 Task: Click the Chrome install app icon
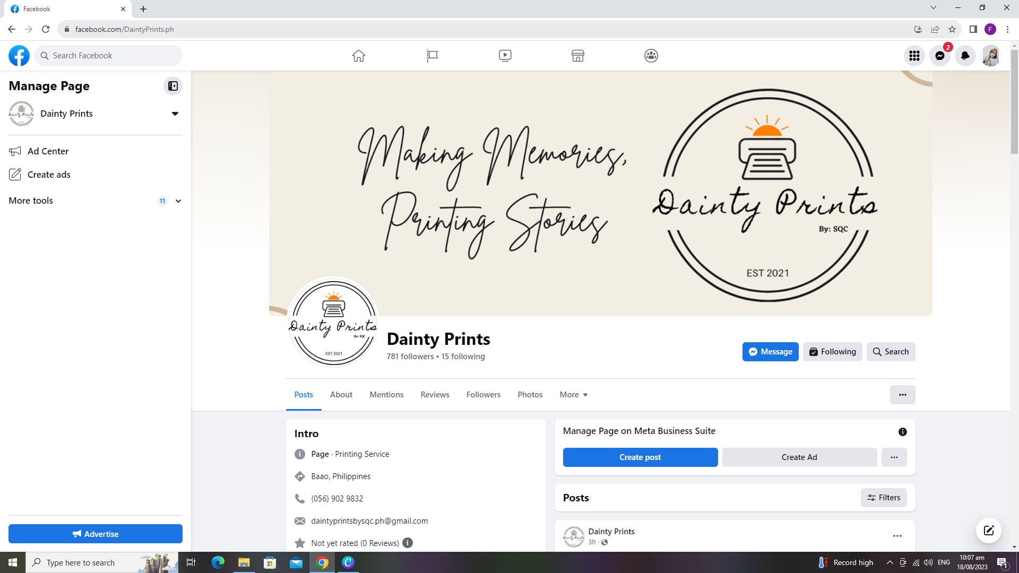918,29
